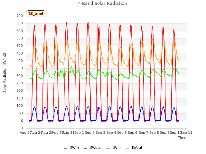The height and width of the screenshot is (154, 206).
Task: Toggle the SWin series in the legend
Action: pos(71,148)
